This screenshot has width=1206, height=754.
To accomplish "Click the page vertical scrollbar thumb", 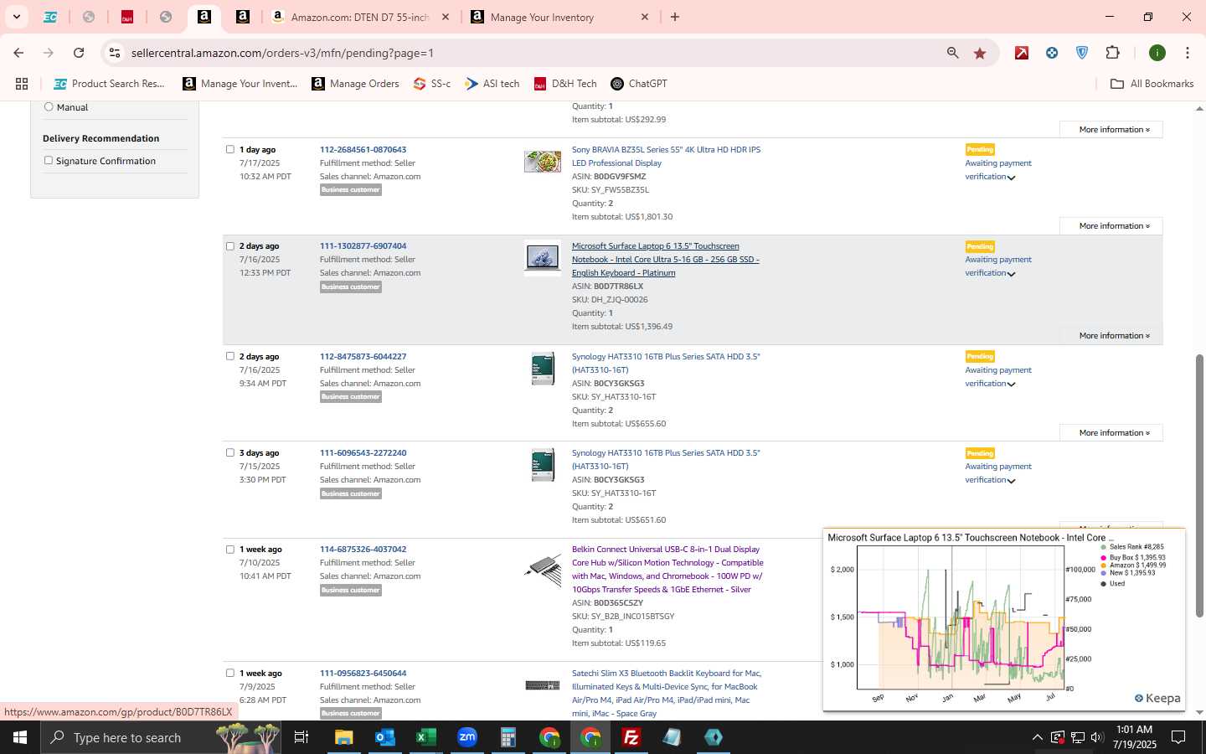I will 1199,486.
